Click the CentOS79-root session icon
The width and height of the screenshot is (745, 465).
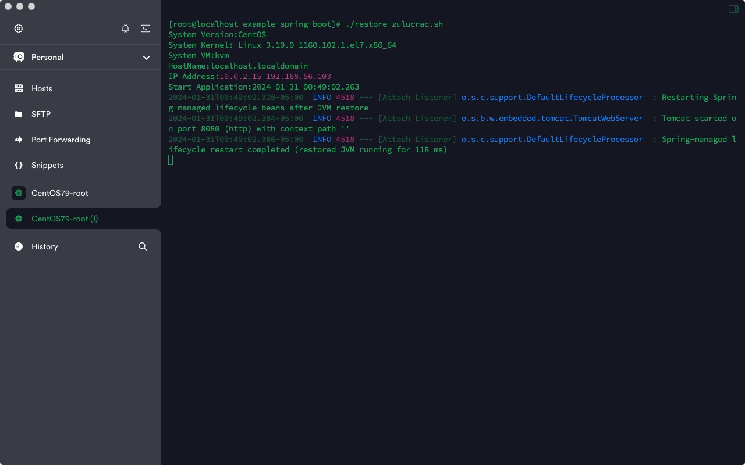pyautogui.click(x=19, y=193)
